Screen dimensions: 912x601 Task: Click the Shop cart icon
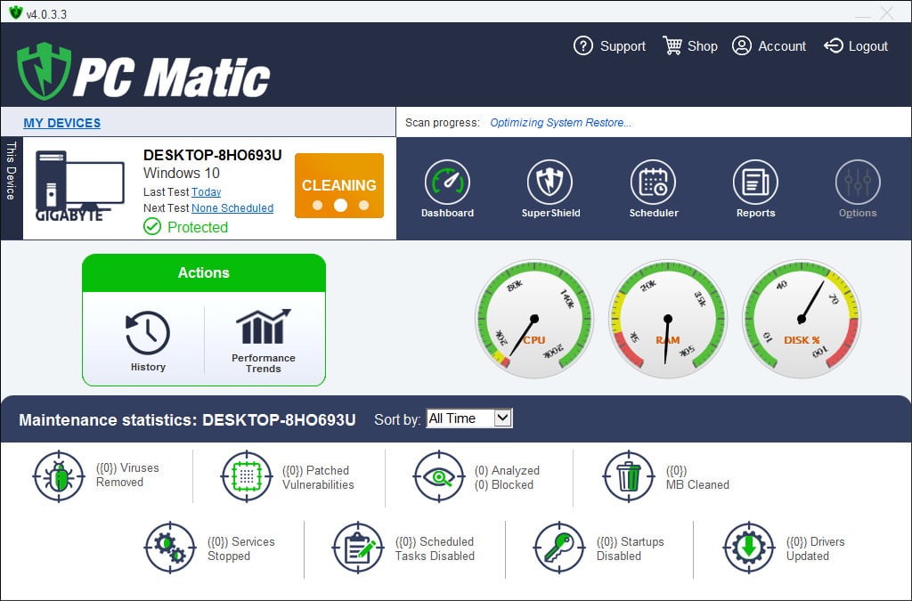coord(672,45)
